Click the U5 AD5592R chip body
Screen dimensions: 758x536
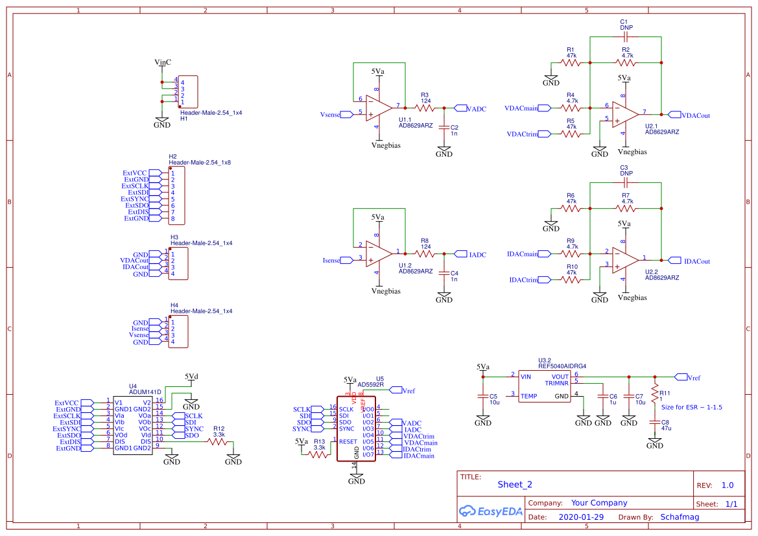356,429
